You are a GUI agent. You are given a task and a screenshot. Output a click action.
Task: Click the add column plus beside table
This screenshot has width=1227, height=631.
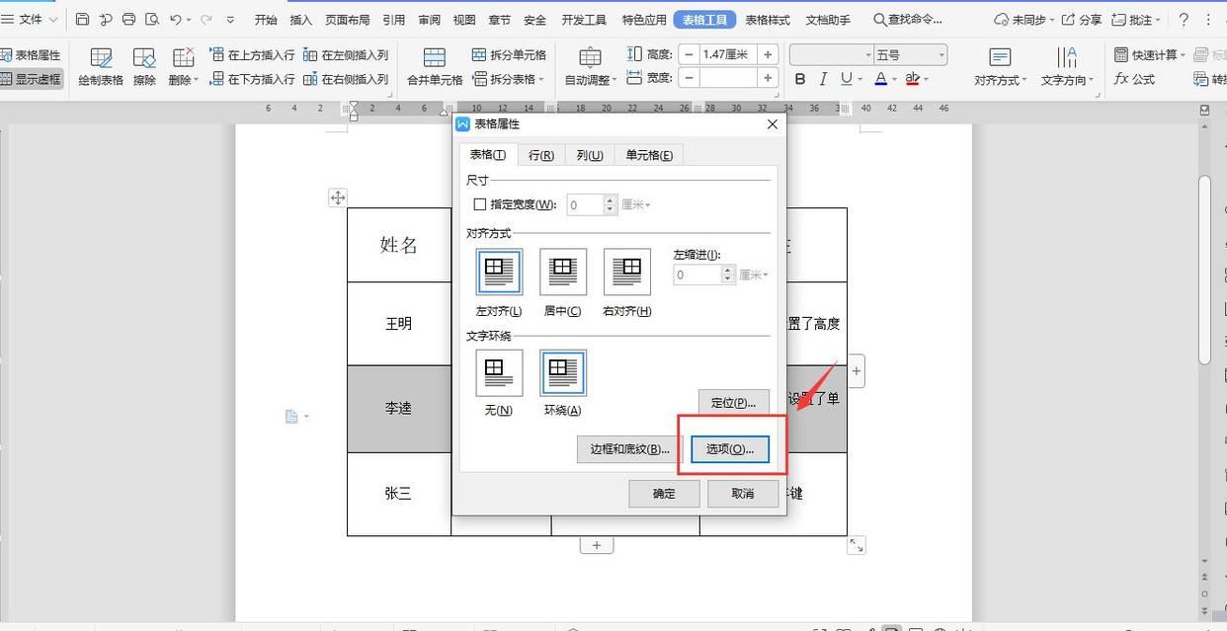point(857,371)
